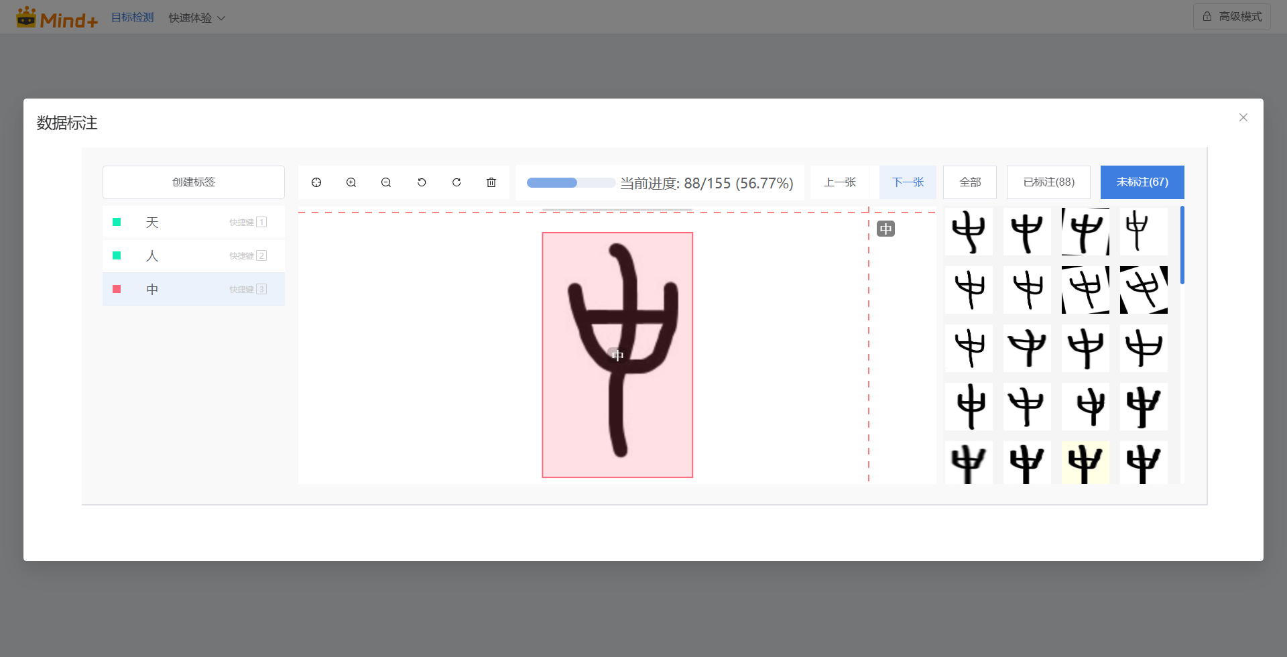1287x657 pixels.
Task: Click the 高级模式 lock button
Action: 1232,17
